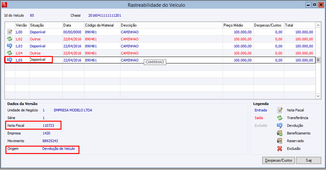Click the Transferência legend icon

point(280,118)
